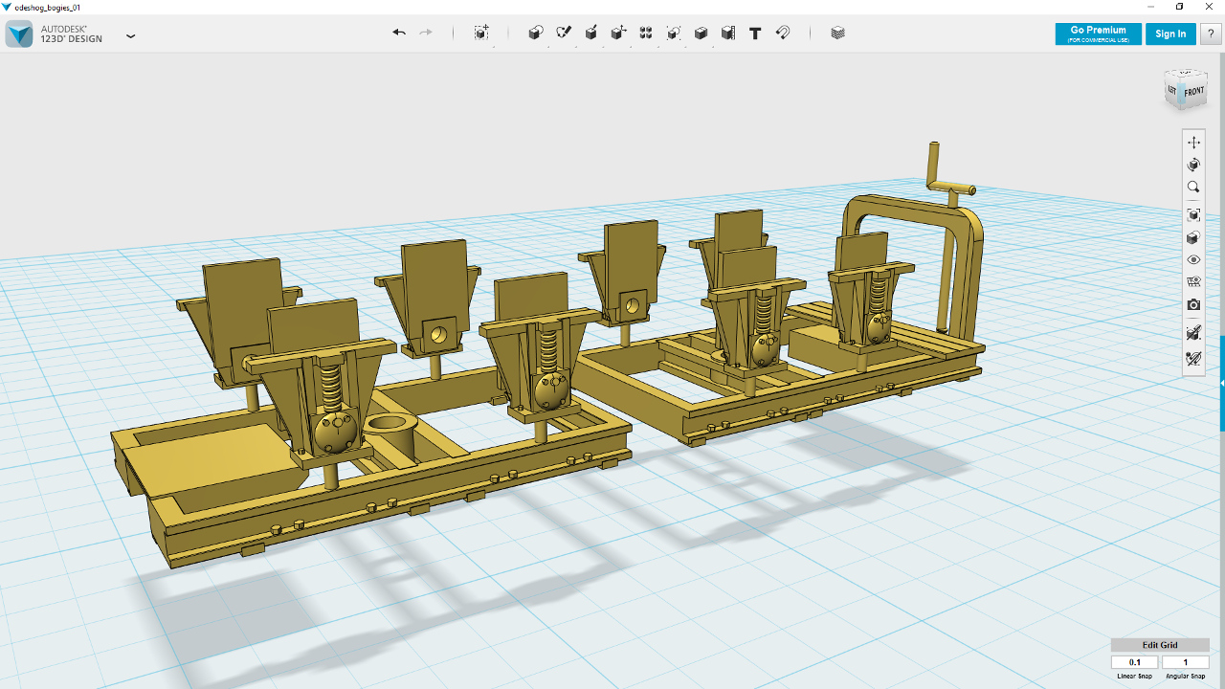The height and width of the screenshot is (689, 1225).
Task: Open the Measure tool
Action: pos(728,33)
